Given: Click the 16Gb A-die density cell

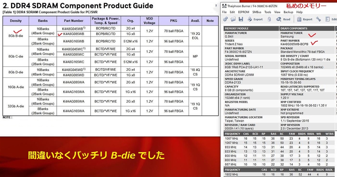Looking at the screenshot, I should click(16, 87).
